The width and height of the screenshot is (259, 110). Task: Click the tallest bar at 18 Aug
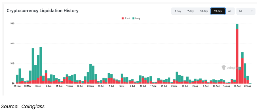237,54
